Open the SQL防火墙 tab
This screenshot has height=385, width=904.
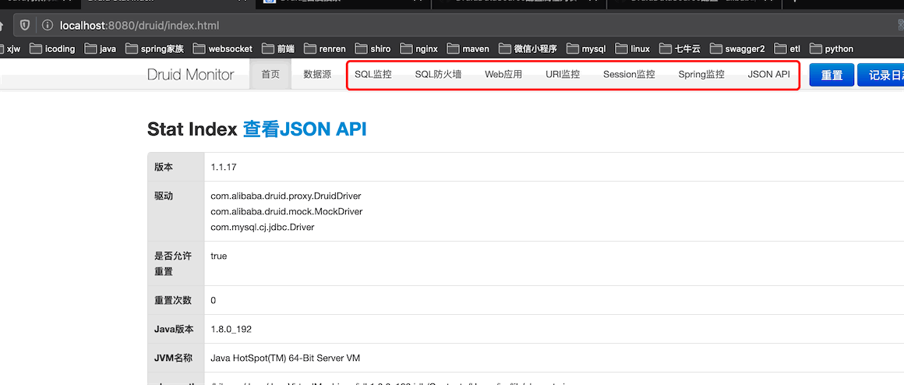point(438,74)
